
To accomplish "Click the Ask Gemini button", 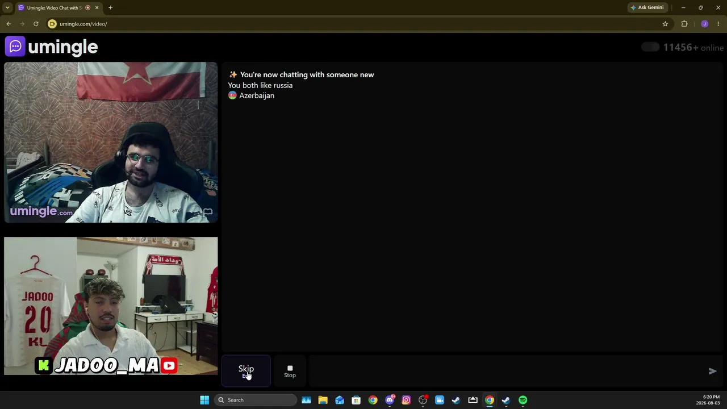I will point(647,7).
